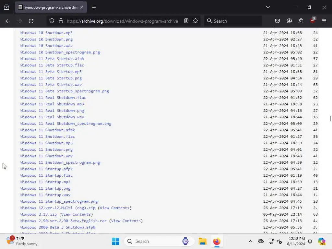Open a new tab with plus button

coord(94,7)
